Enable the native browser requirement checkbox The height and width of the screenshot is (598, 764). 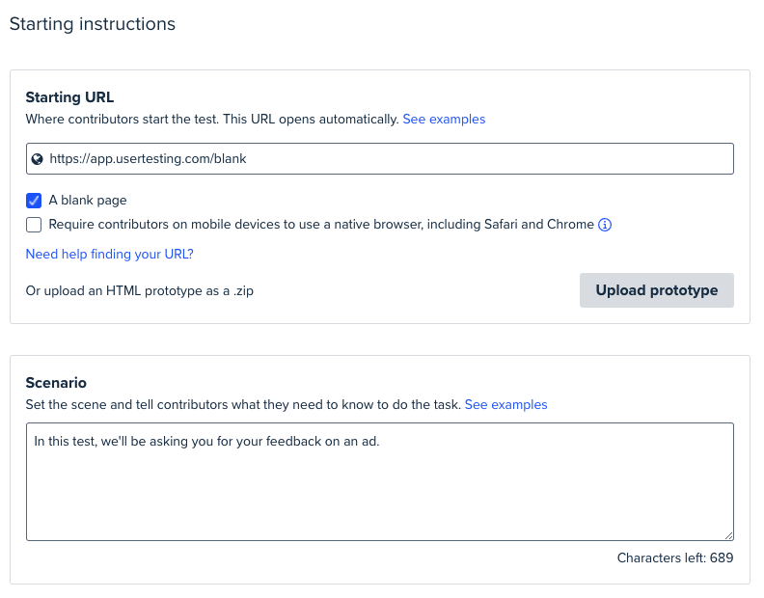[x=34, y=225]
